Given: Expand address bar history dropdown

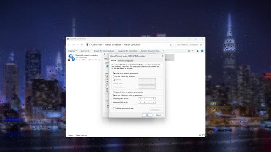Looking at the screenshot, I should click(x=166, y=45).
